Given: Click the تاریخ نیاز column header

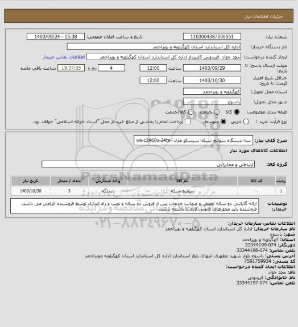Looking at the screenshot, I should [x=31, y=181].
